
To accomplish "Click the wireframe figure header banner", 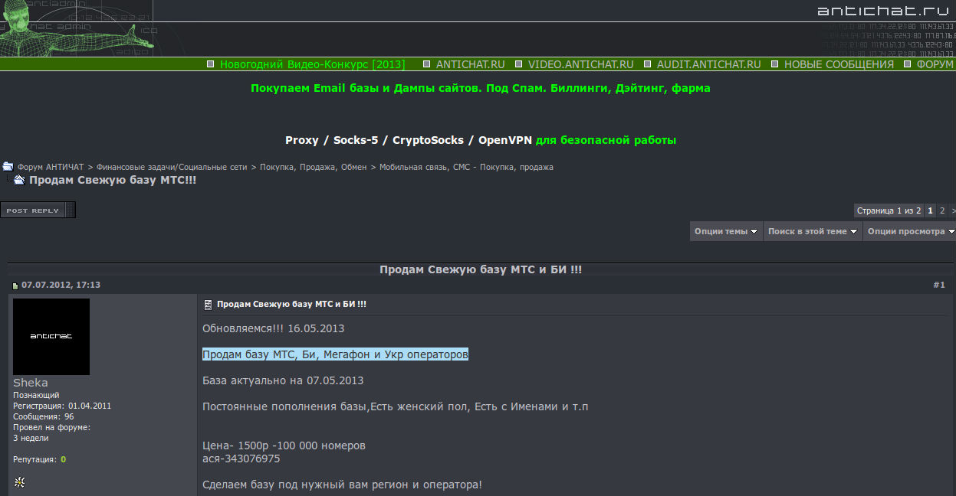I will 78,28.
